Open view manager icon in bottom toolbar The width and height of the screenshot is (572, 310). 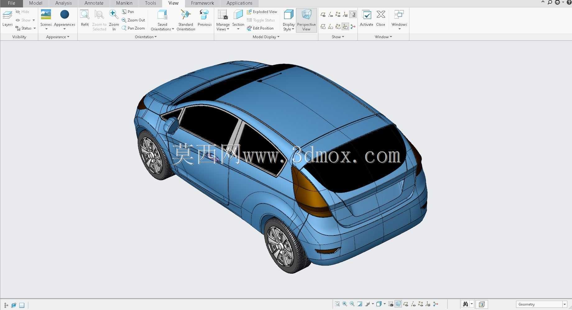click(x=391, y=304)
